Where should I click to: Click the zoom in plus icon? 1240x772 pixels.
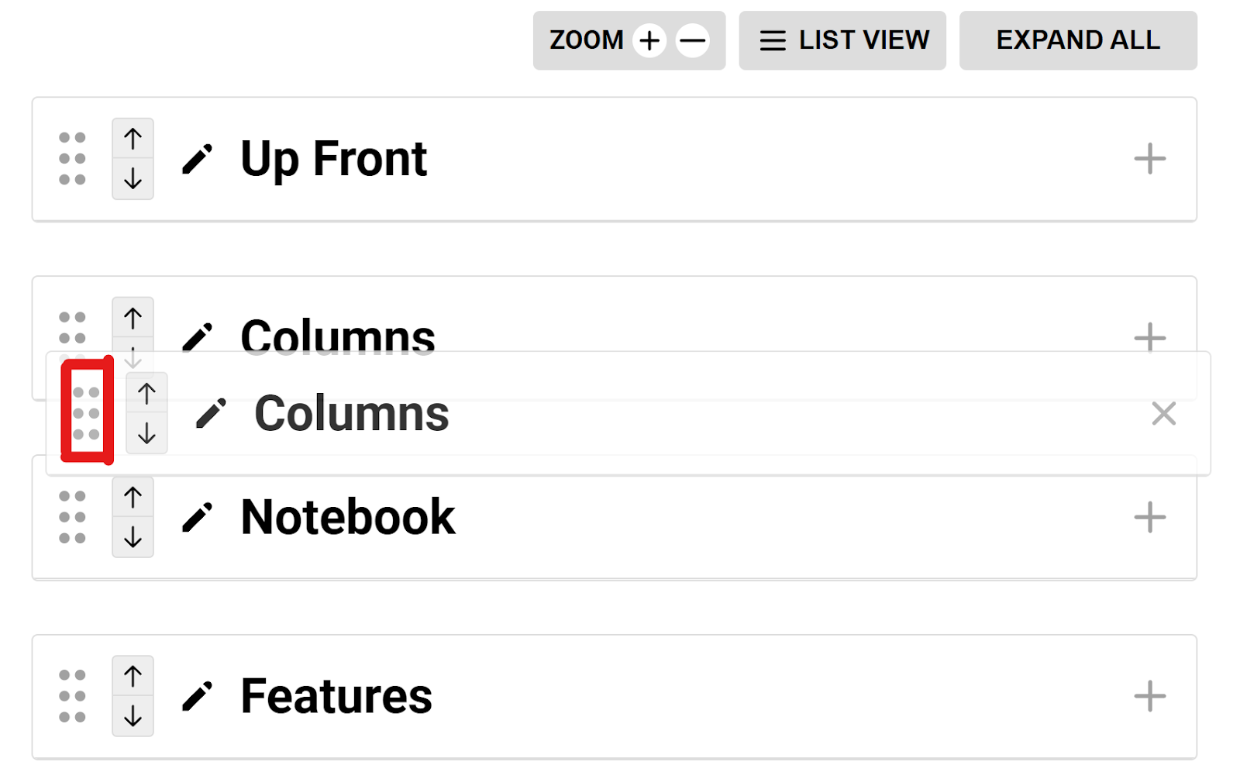click(649, 40)
